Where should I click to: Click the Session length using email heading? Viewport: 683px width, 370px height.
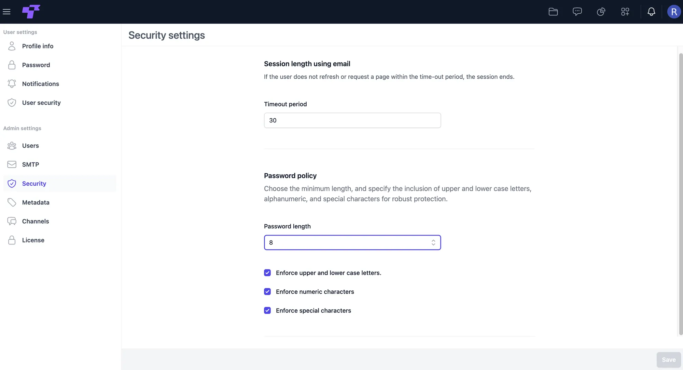pyautogui.click(x=307, y=64)
